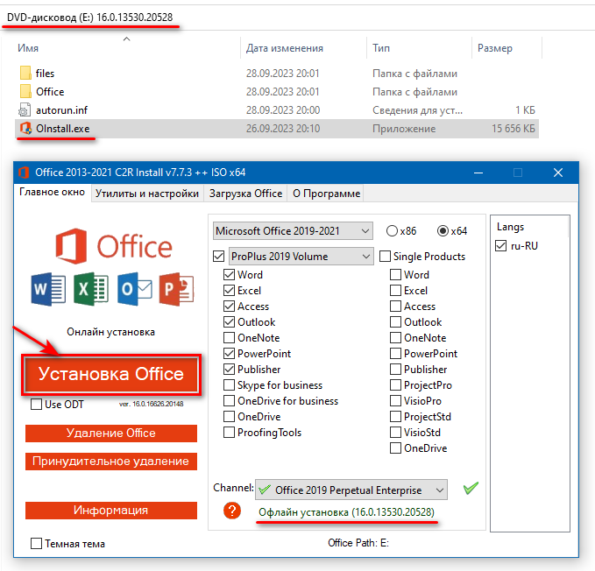Toggle the ru-RU language checkbox
This screenshot has height=571, width=595.
click(501, 246)
